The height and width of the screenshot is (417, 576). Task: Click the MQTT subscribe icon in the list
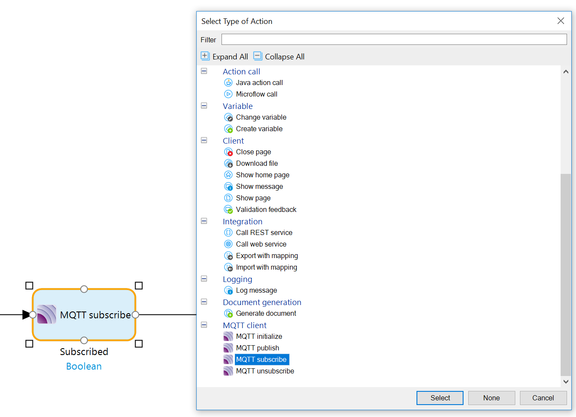228,359
